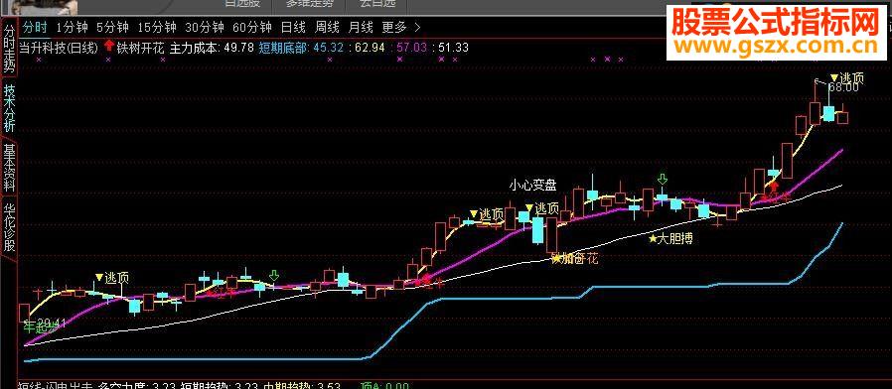Click the red arrow beside 铁树开花
The height and width of the screenshot is (389, 892).
click(x=109, y=47)
